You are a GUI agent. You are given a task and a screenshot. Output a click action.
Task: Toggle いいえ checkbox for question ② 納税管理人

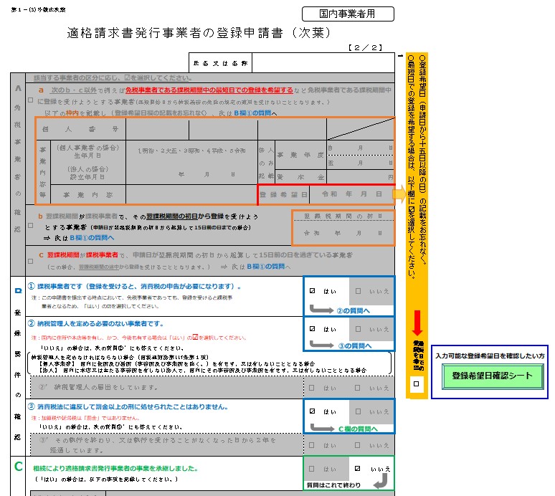[358, 329]
